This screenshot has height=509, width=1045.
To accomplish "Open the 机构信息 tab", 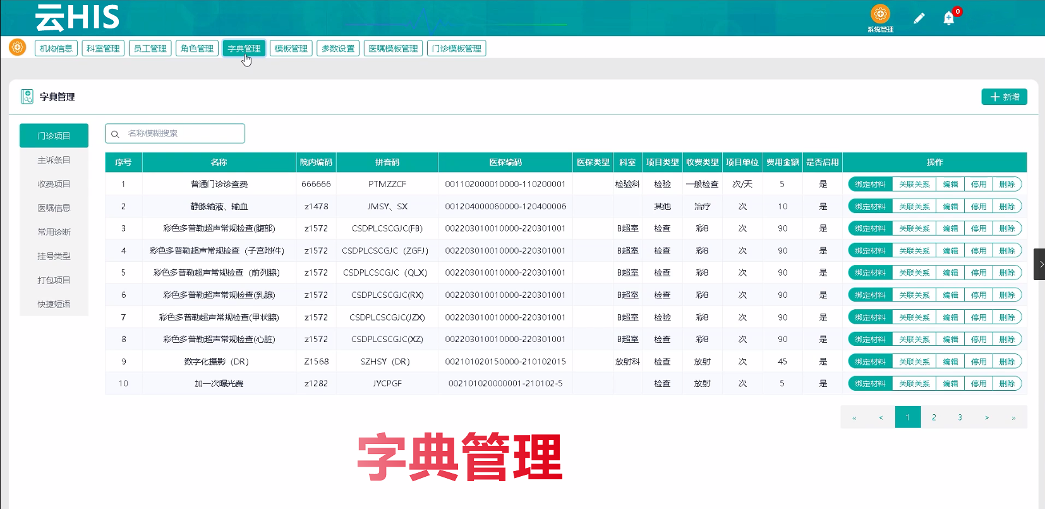I will (56, 49).
